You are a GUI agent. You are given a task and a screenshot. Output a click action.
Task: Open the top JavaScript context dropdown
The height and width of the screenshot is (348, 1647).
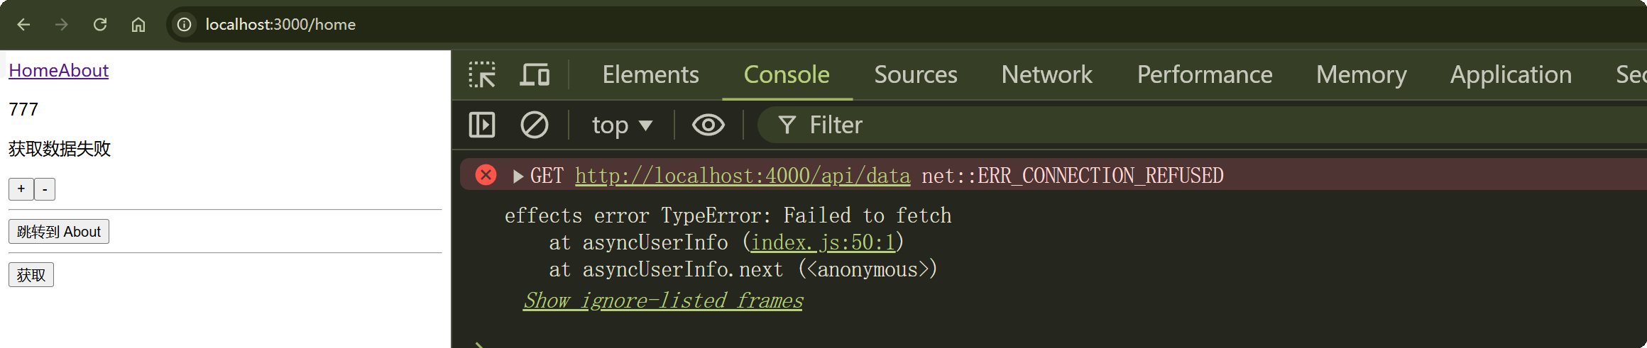click(x=621, y=125)
